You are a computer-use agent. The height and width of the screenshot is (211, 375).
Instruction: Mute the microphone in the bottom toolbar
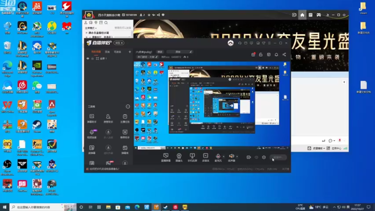218,158
